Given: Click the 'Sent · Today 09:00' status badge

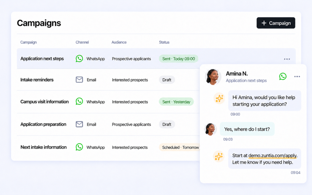Looking at the screenshot, I should coord(179,59).
